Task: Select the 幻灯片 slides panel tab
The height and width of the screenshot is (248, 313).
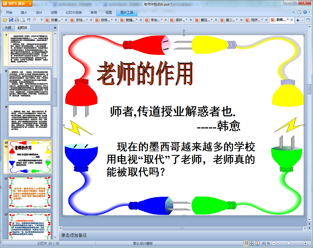Action: [22, 28]
